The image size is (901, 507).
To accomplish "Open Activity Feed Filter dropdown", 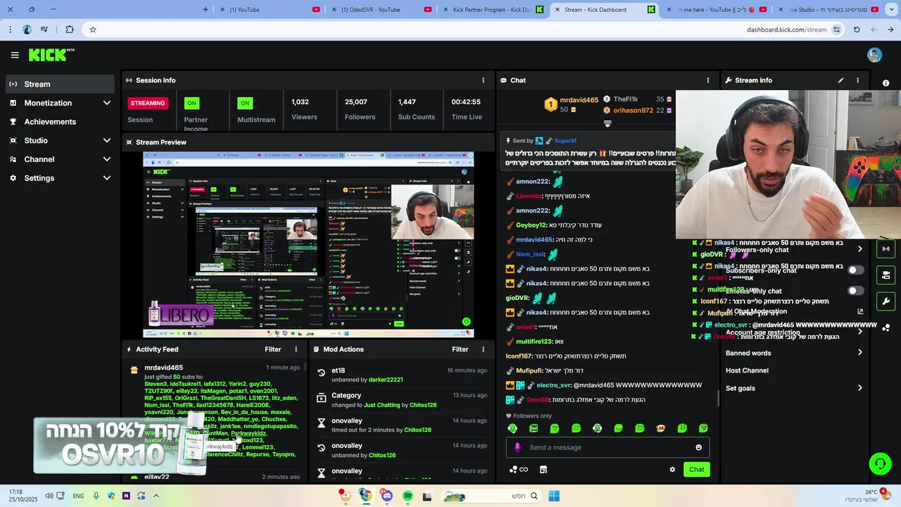I will (273, 349).
